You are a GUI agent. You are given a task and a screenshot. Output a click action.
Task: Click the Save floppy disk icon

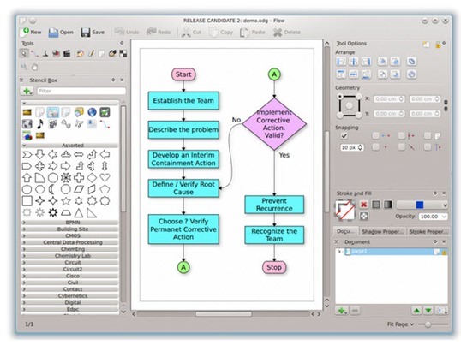tap(86, 33)
